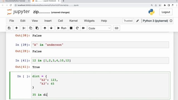Switch to the Jupyter Notebook browser tab
Screen dimensions: 178x100
[46, 1]
